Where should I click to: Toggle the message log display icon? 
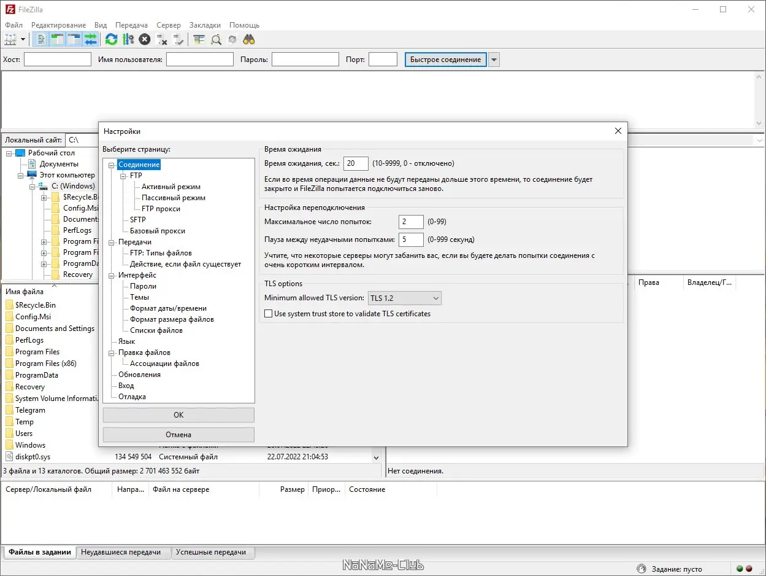(x=41, y=39)
